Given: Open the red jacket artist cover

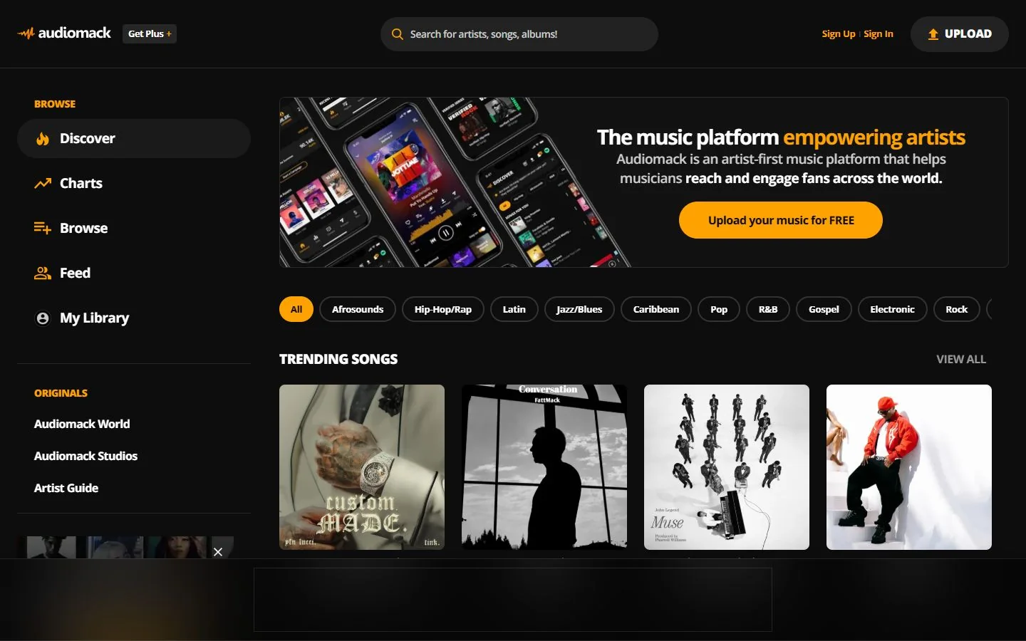Looking at the screenshot, I should pyautogui.click(x=909, y=467).
